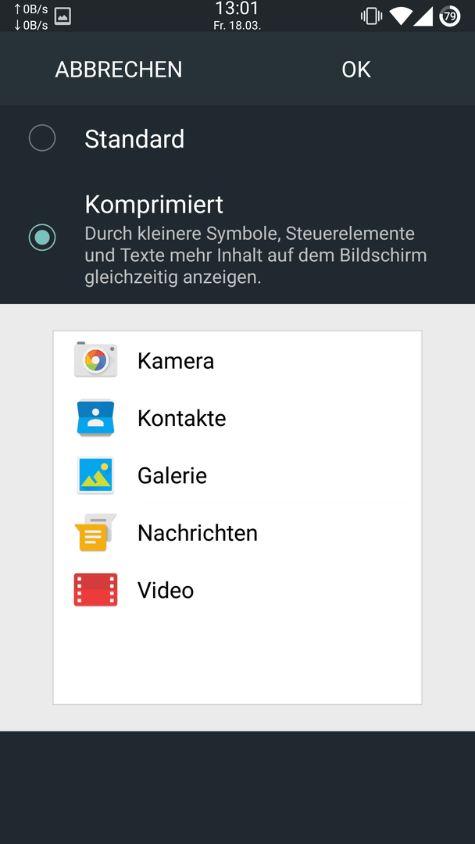Tap the network speed indicator
The image size is (475, 844).
[x=30, y=16]
